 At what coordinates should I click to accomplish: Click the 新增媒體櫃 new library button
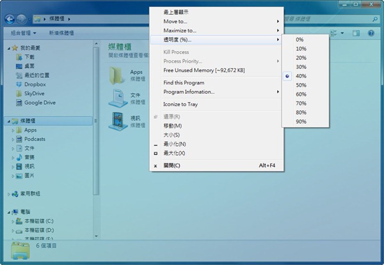pyautogui.click(x=61, y=33)
